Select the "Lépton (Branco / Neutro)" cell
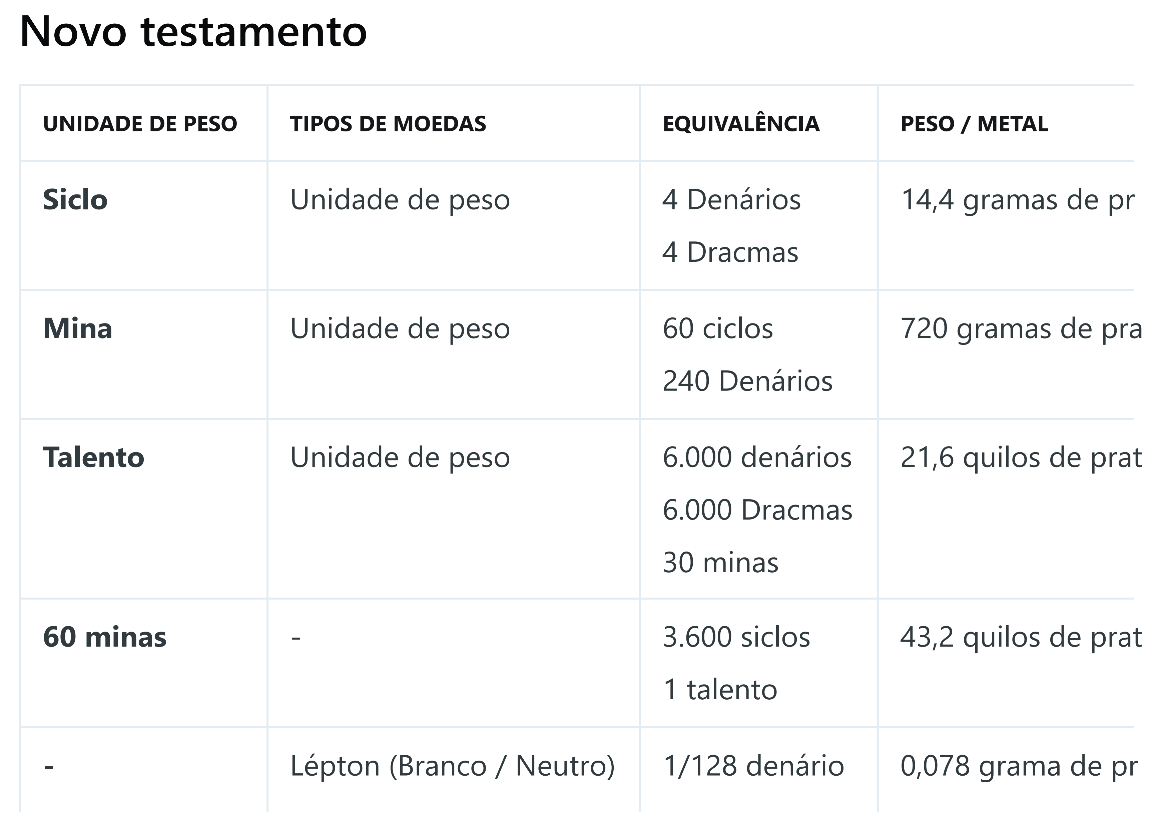The height and width of the screenshot is (827, 1170). pos(453,766)
